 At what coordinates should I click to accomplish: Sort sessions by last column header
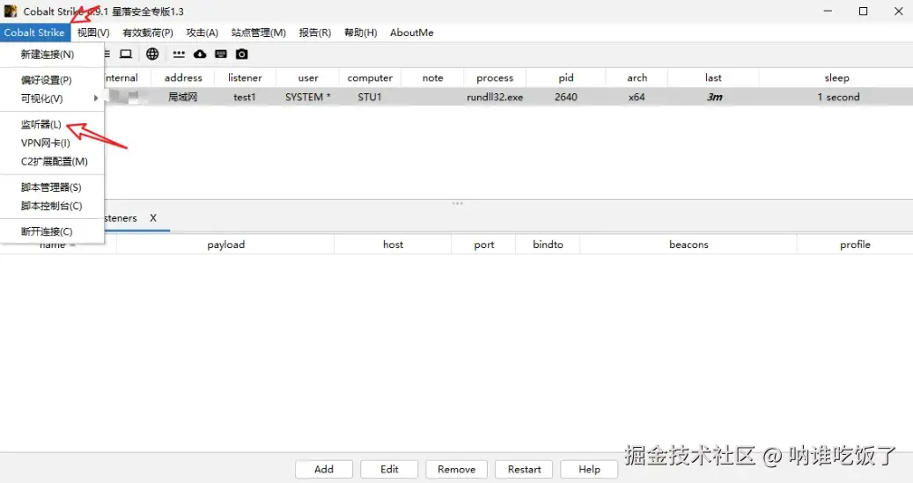pyautogui.click(x=713, y=77)
